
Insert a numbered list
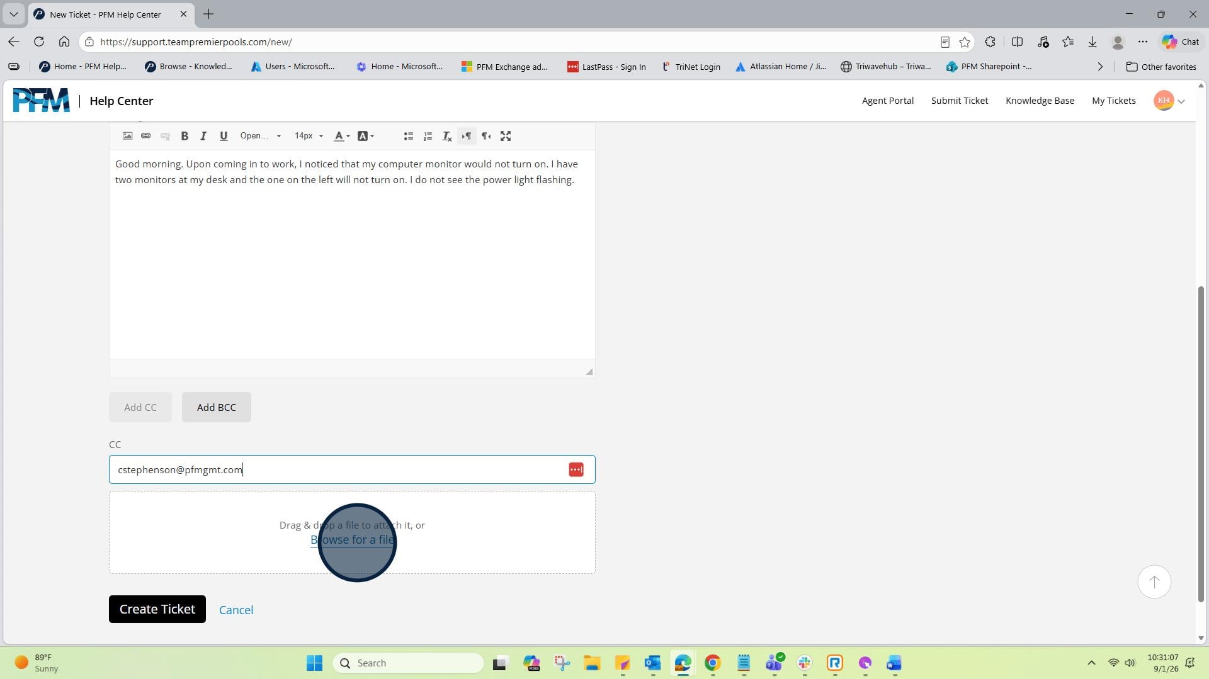click(x=428, y=136)
